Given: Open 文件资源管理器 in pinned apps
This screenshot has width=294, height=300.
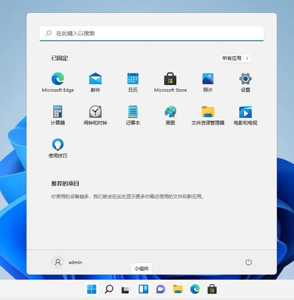Looking at the screenshot, I should 208,115.
